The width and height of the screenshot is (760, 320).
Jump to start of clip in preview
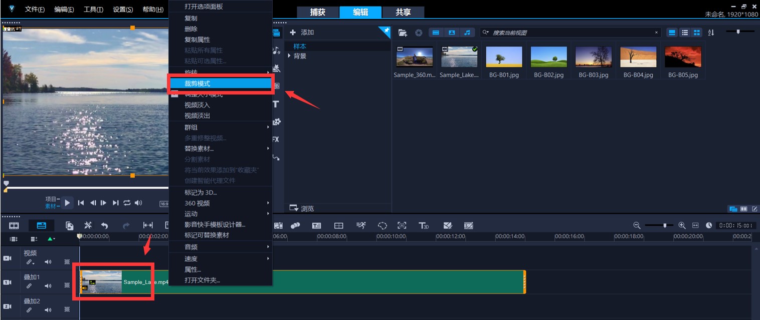click(81, 202)
